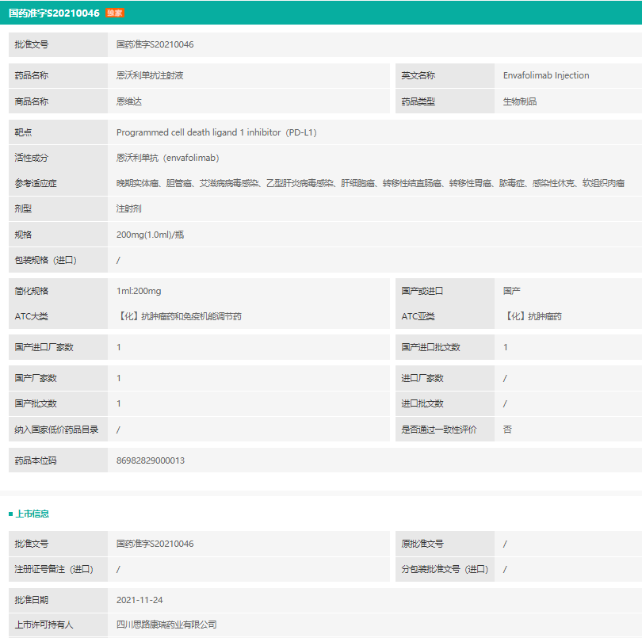Viewport: 642px width, 638px height.
Task: Click the 参考适应症 indications list text
Action: pyautogui.click(x=370, y=183)
